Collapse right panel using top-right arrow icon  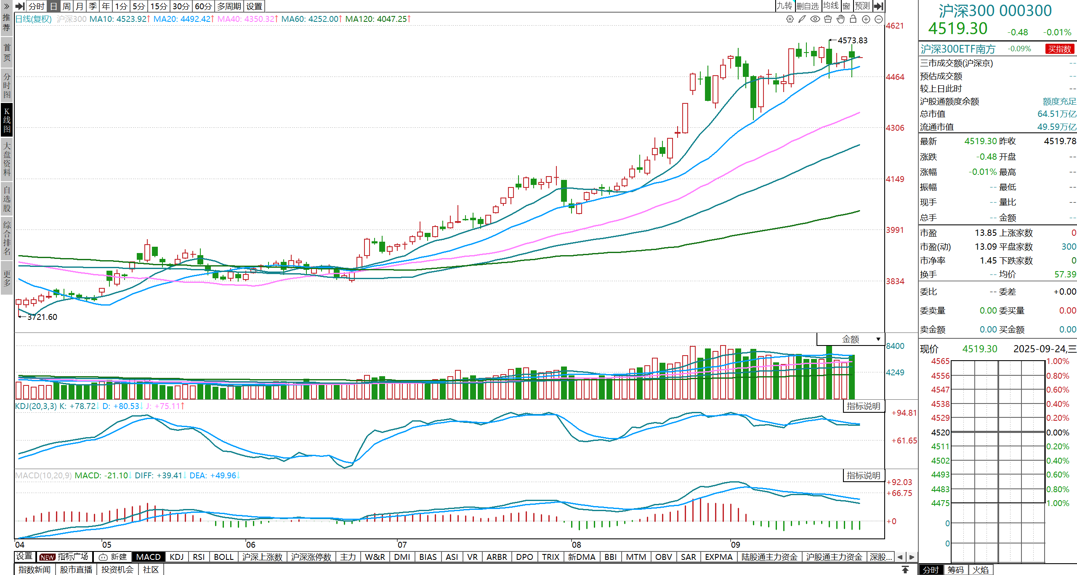coord(878,6)
